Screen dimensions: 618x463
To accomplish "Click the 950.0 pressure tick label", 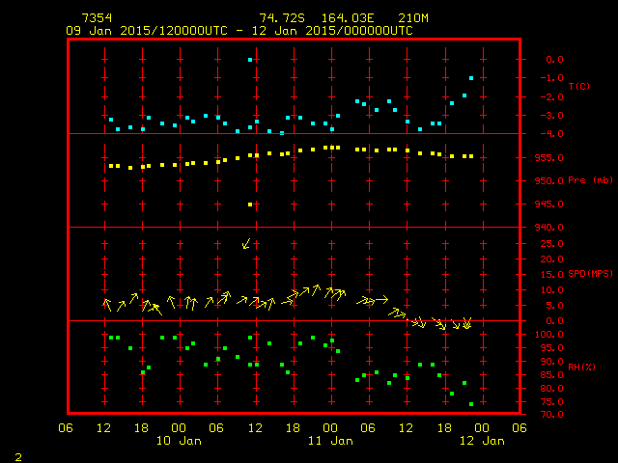I will coord(549,181).
